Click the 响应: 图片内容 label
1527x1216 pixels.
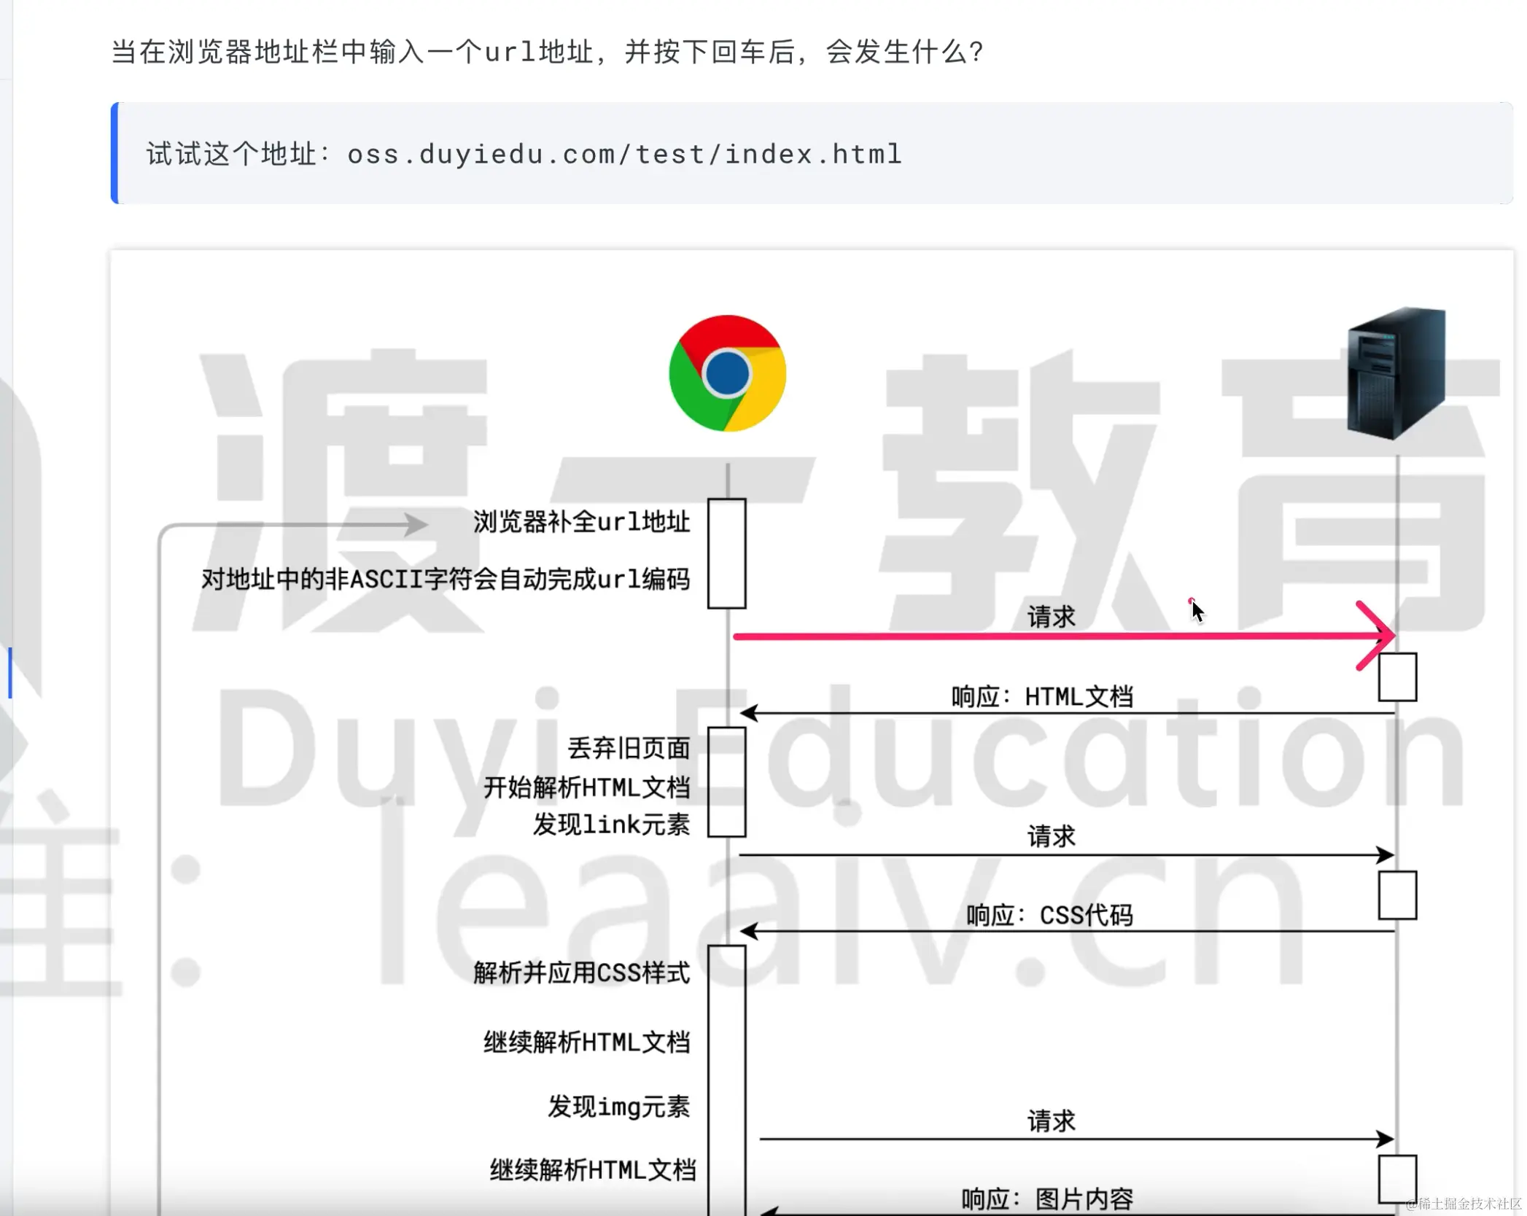(x=1047, y=1199)
